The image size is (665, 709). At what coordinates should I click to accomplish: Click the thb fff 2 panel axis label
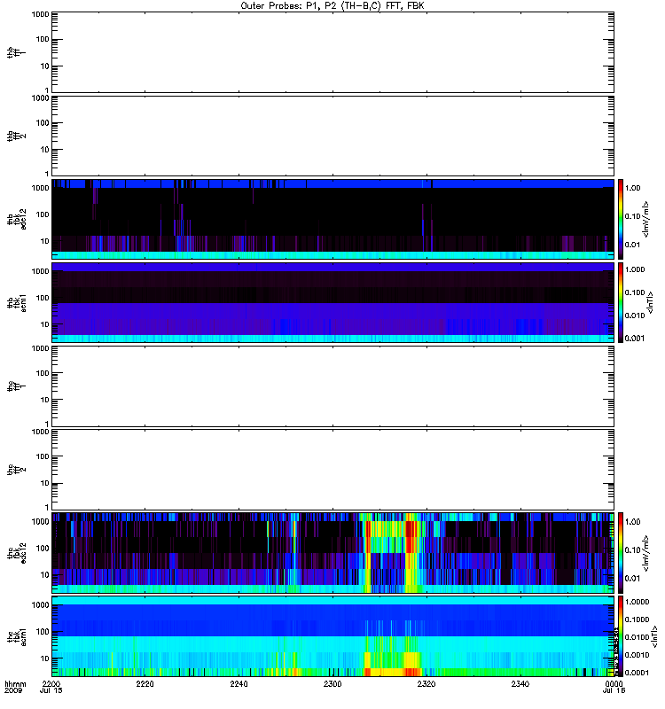pyautogui.click(x=16, y=136)
